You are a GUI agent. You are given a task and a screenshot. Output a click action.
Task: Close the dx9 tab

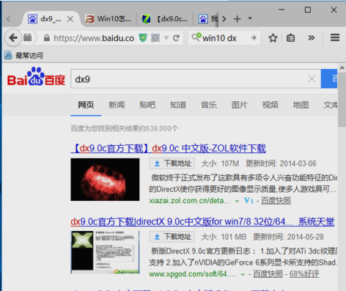click(70, 19)
